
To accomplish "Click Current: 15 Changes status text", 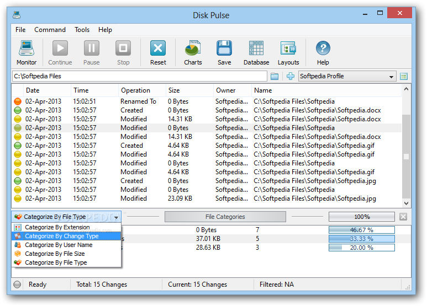I will coord(197,284).
